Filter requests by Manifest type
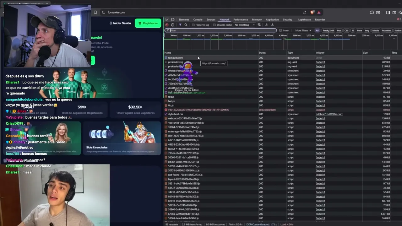This screenshot has height=226, width=402. click(x=387, y=30)
